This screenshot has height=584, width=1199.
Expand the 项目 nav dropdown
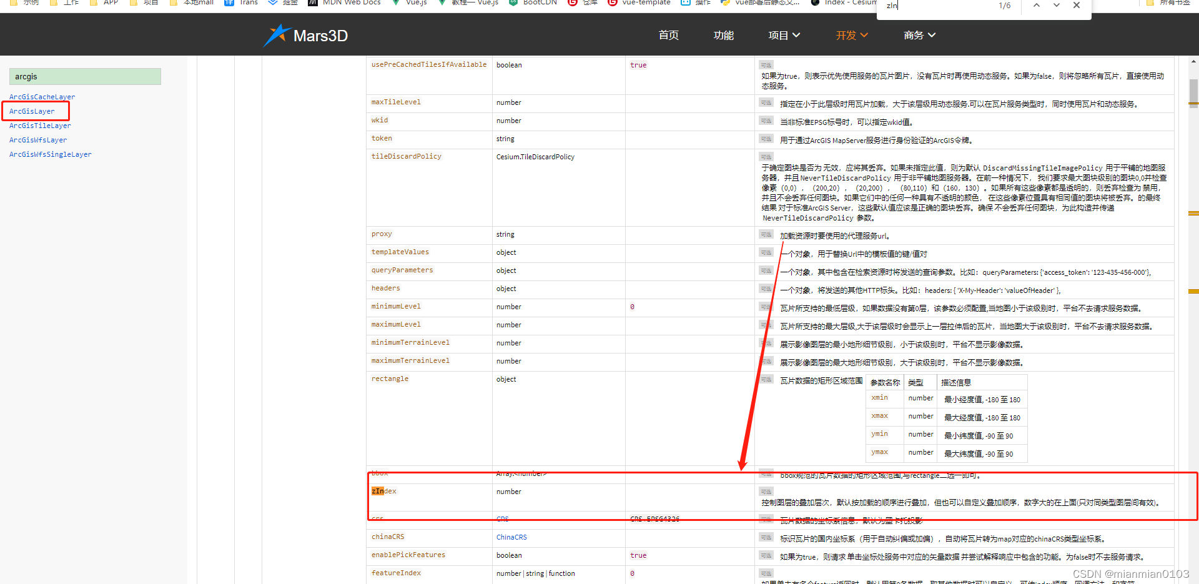click(x=784, y=36)
